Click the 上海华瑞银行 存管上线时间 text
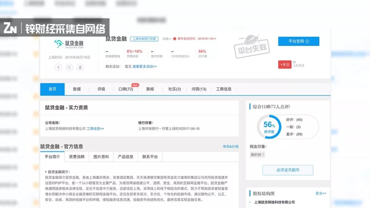Viewport: 370px width, 208px height. [169, 129]
